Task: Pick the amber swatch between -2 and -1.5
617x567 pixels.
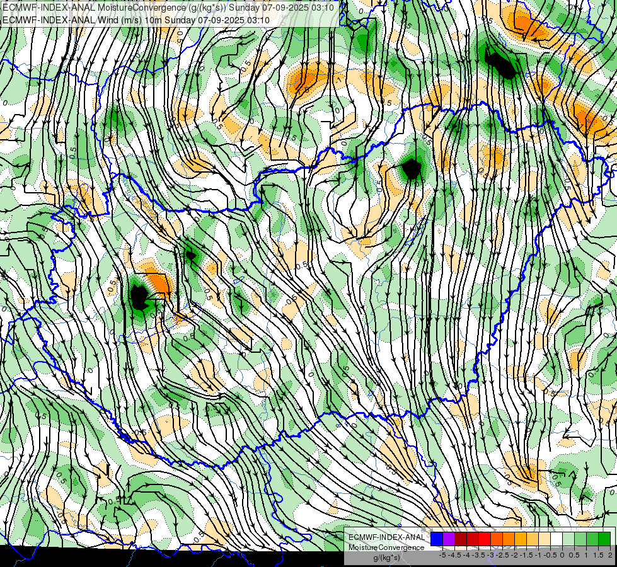Action: click(x=521, y=539)
